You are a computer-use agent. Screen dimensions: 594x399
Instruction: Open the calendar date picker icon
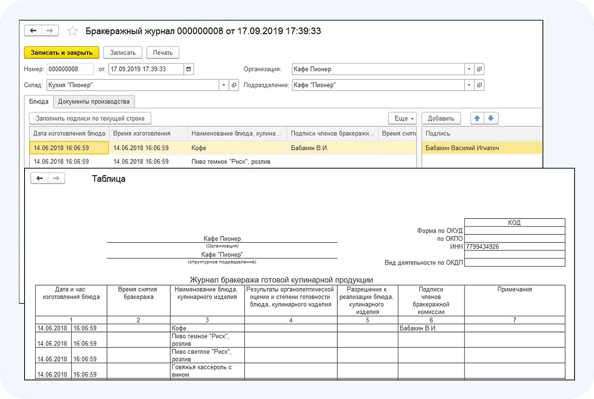188,69
